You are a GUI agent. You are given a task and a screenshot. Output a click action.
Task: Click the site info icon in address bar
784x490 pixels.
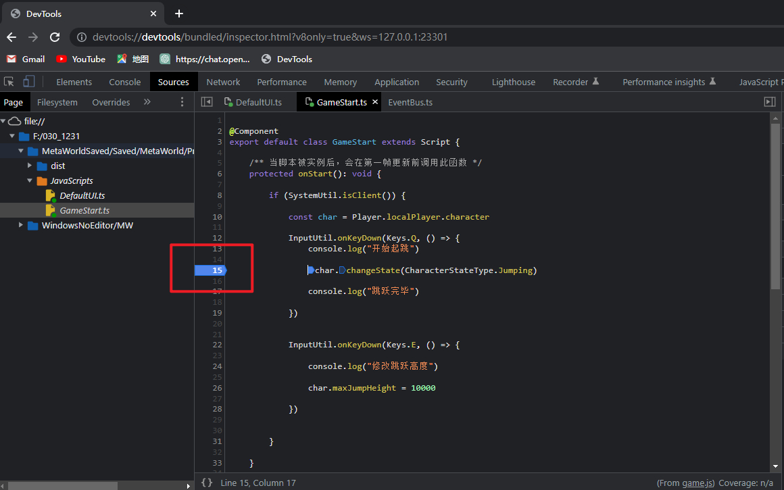pos(82,37)
